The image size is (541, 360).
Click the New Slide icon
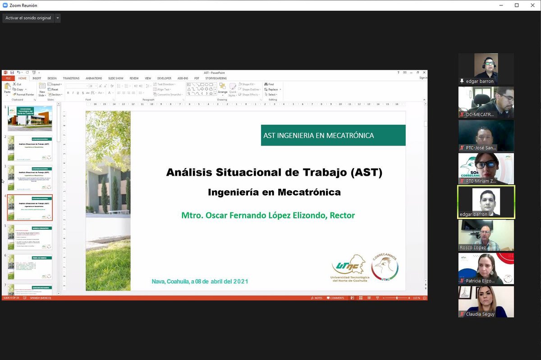pos(42,86)
